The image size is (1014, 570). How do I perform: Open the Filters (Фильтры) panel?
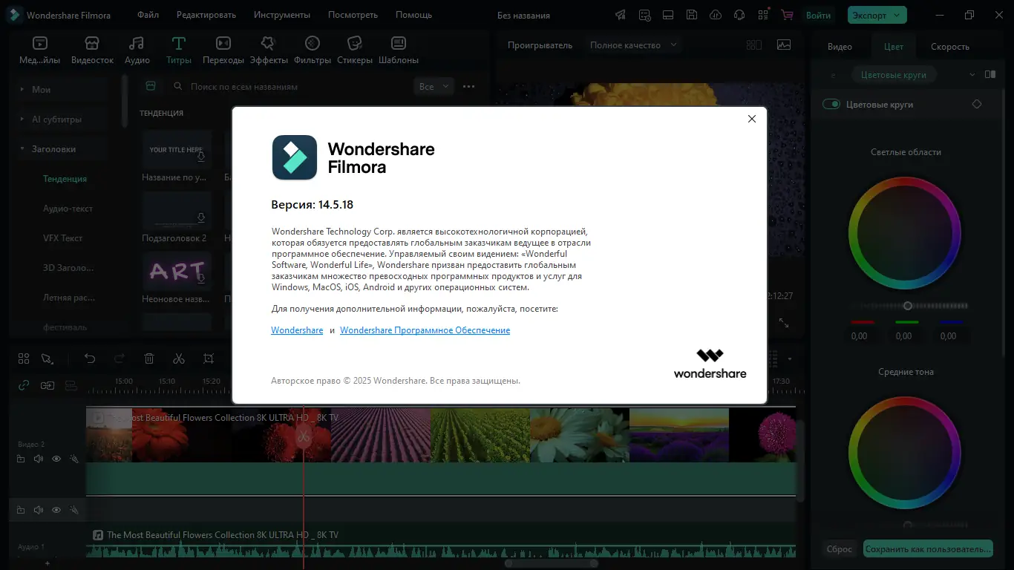313,50
